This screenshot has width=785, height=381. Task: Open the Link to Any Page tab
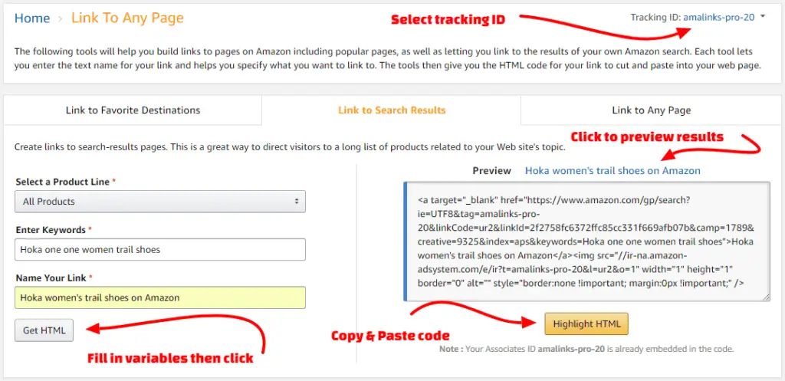point(651,110)
